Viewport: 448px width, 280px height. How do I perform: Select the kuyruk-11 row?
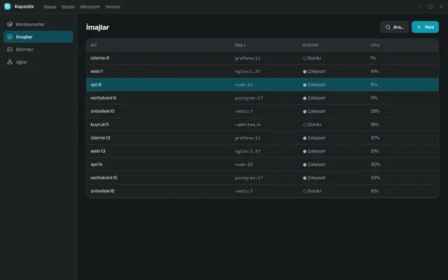coord(262,125)
